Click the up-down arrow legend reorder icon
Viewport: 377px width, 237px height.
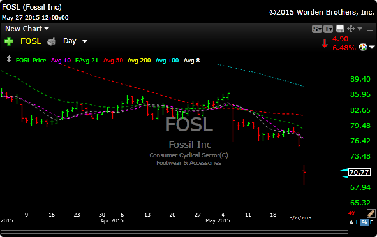coord(9,59)
